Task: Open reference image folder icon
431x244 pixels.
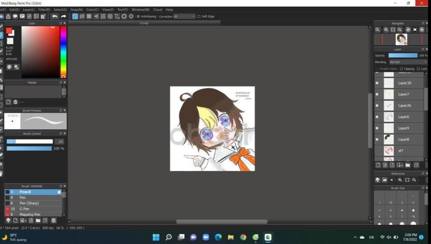Action: point(385,180)
